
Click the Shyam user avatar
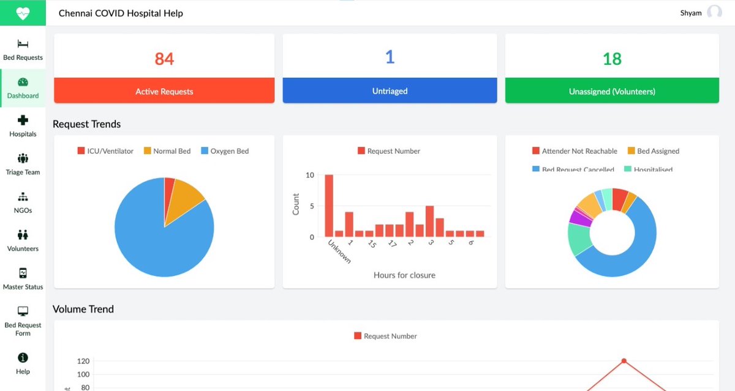click(x=714, y=12)
